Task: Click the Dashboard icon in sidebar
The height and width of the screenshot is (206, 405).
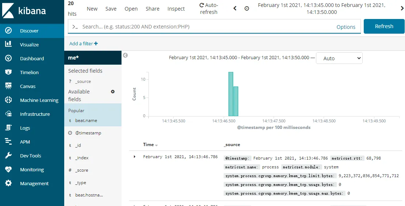Action: (x=8, y=58)
